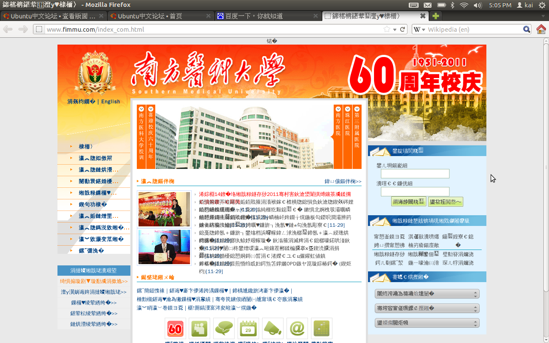The image size is (549, 343).
Task: Click the green bar chart icon
Action: 322,328
